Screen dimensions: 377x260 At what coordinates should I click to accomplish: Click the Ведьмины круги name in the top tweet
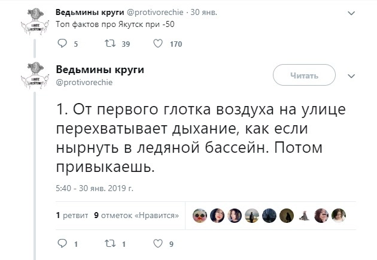(x=90, y=12)
